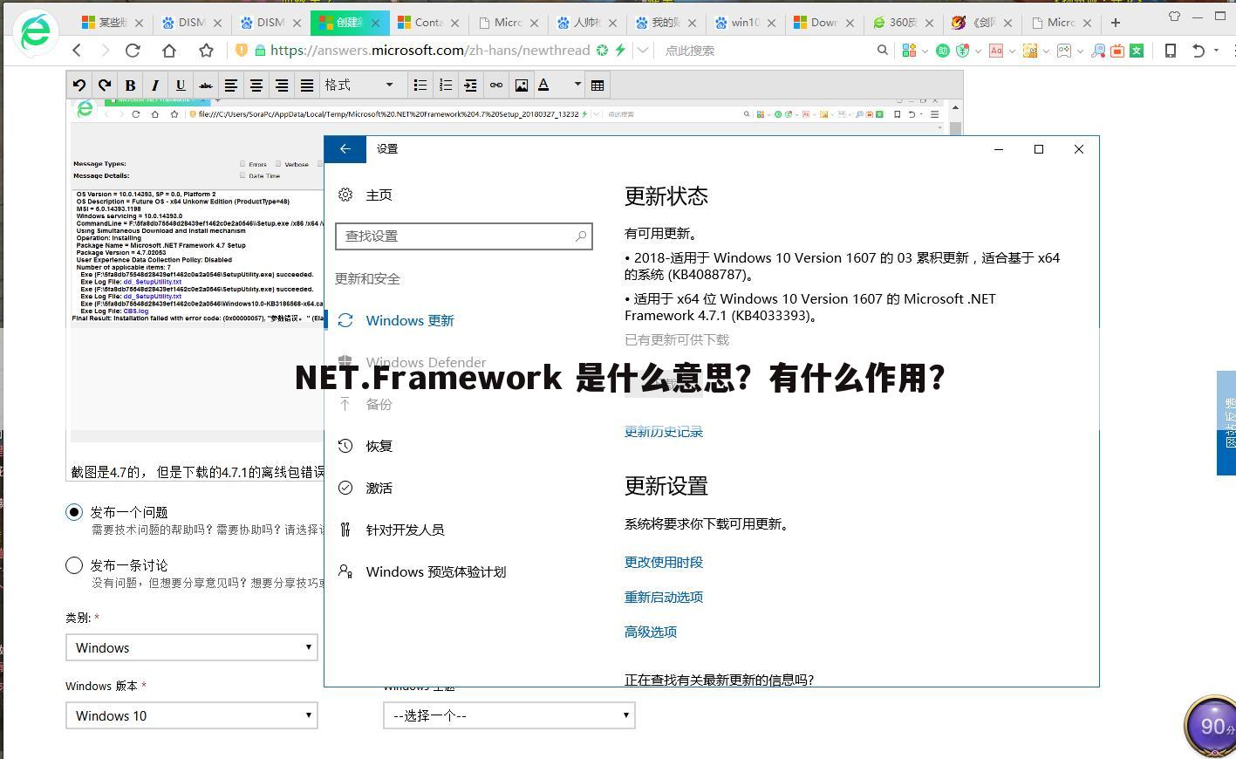Viewport: 1236px width, 759px height.
Task: Open a new browser tab with plus
Action: 1115,23
